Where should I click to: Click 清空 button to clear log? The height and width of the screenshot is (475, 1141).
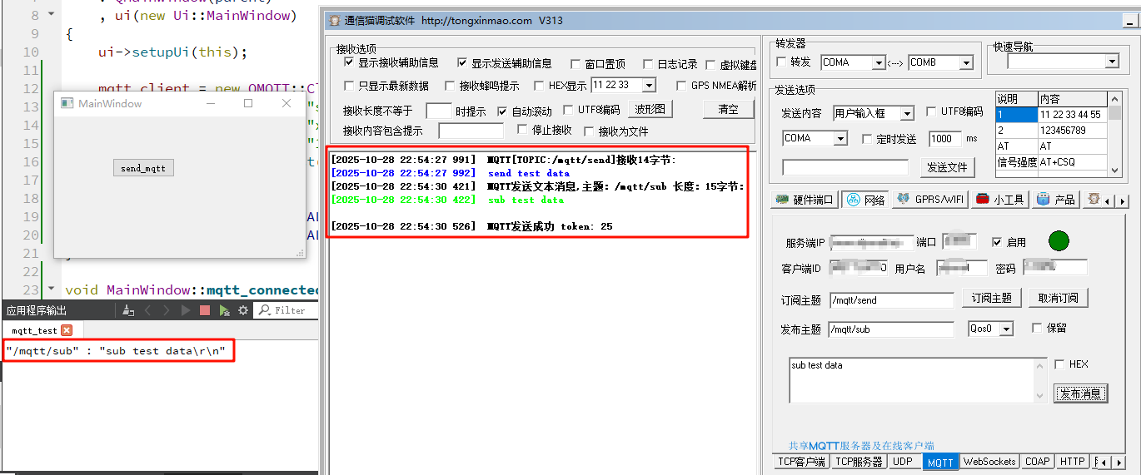pyautogui.click(x=727, y=109)
